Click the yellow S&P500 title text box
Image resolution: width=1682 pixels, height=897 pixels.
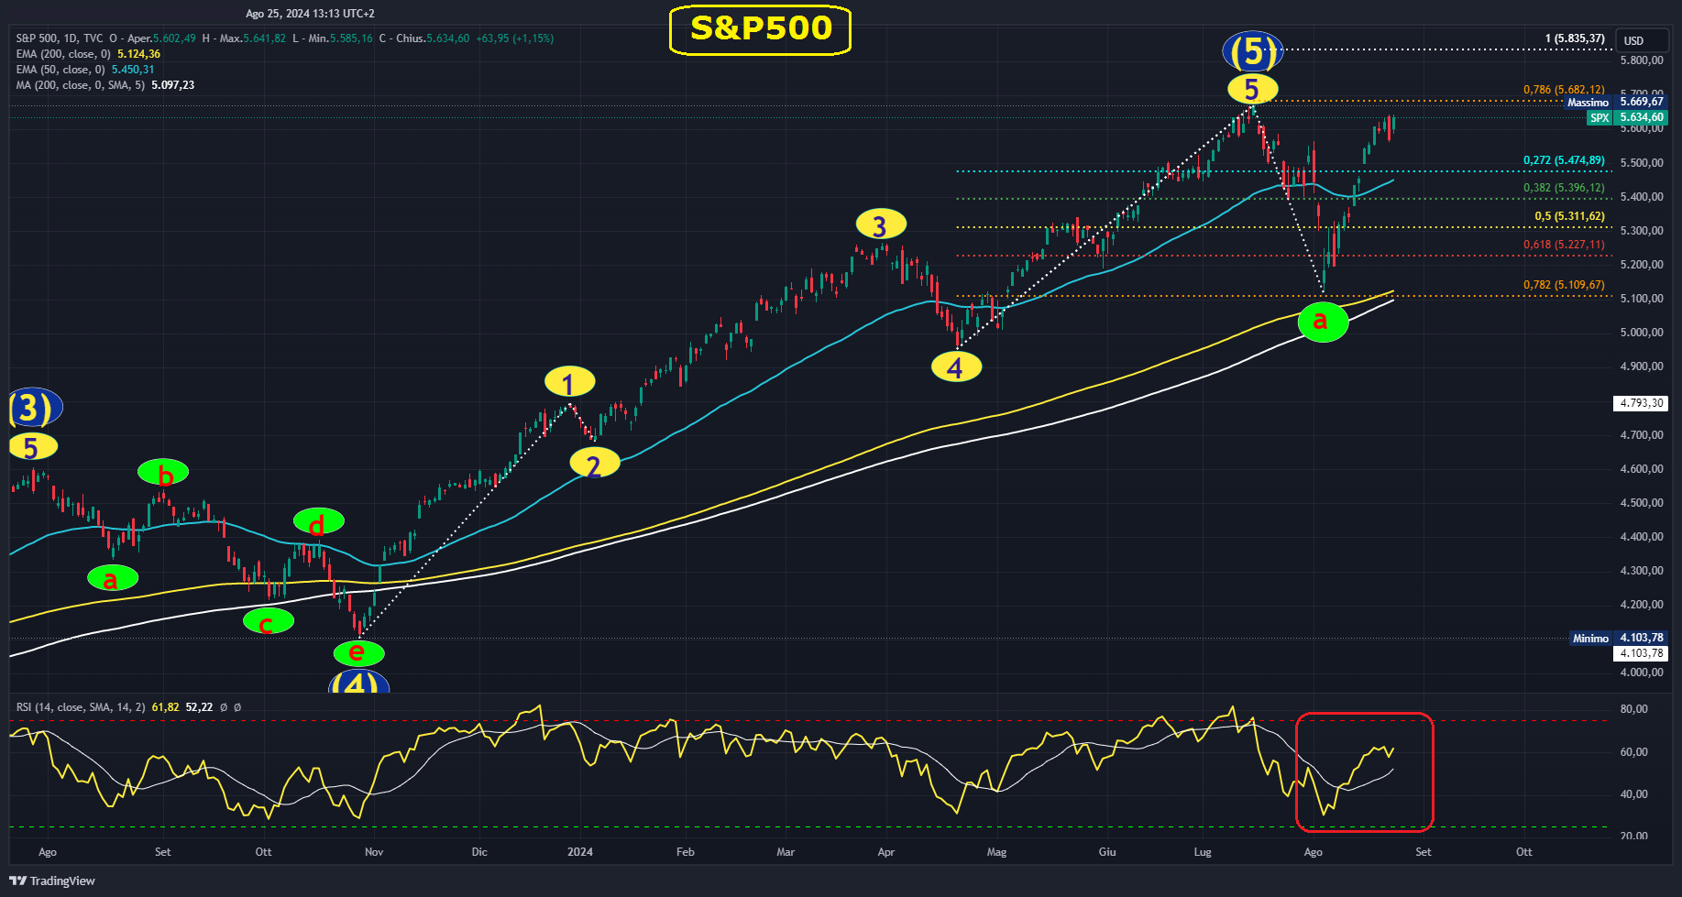761,29
